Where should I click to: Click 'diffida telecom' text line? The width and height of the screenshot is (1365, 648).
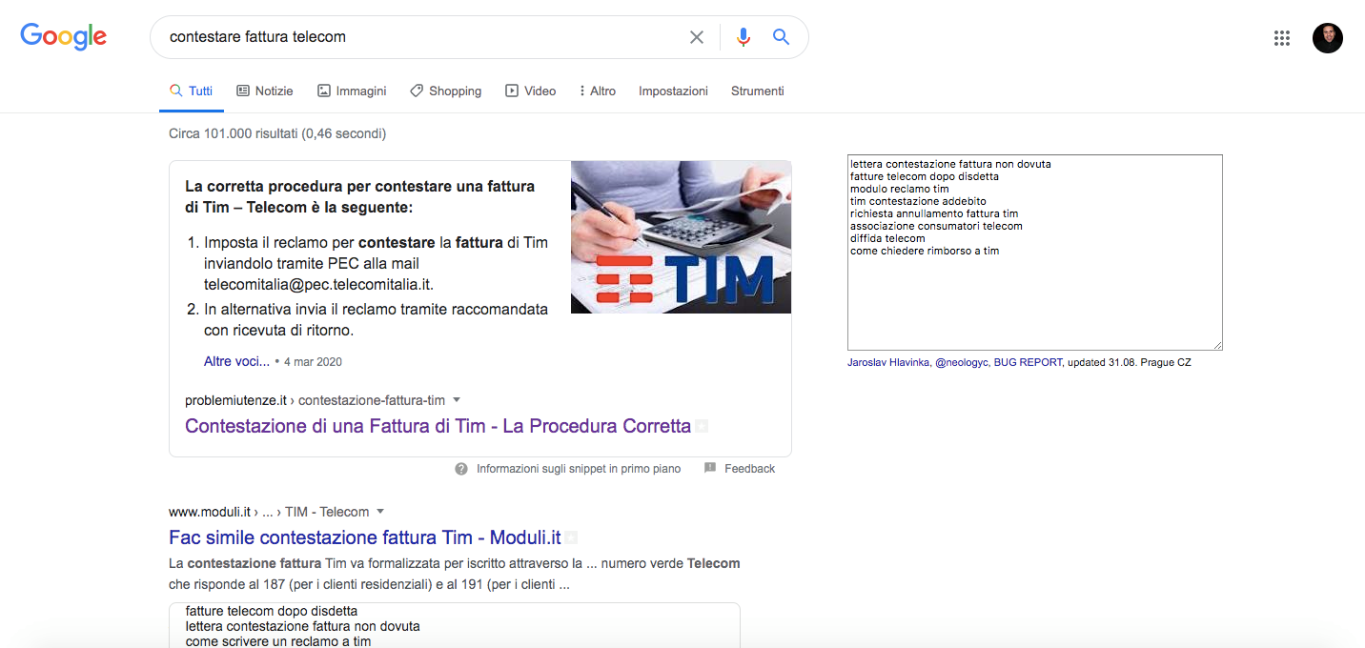click(887, 238)
